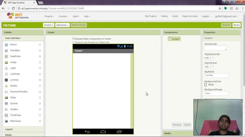This screenshot has width=245, height=137.
Task: Click the Rename component button
Action: coord(177,125)
